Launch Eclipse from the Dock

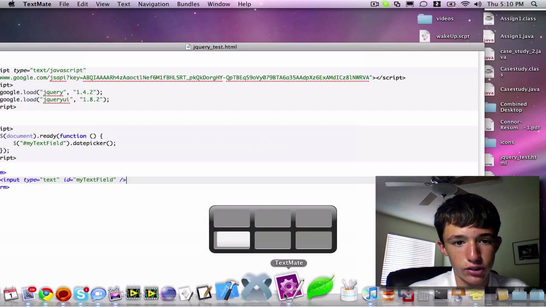(168, 294)
